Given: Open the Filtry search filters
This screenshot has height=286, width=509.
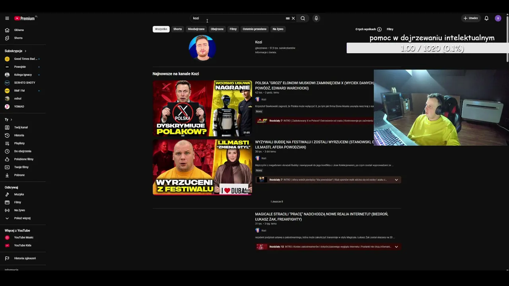Looking at the screenshot, I should (x=390, y=29).
